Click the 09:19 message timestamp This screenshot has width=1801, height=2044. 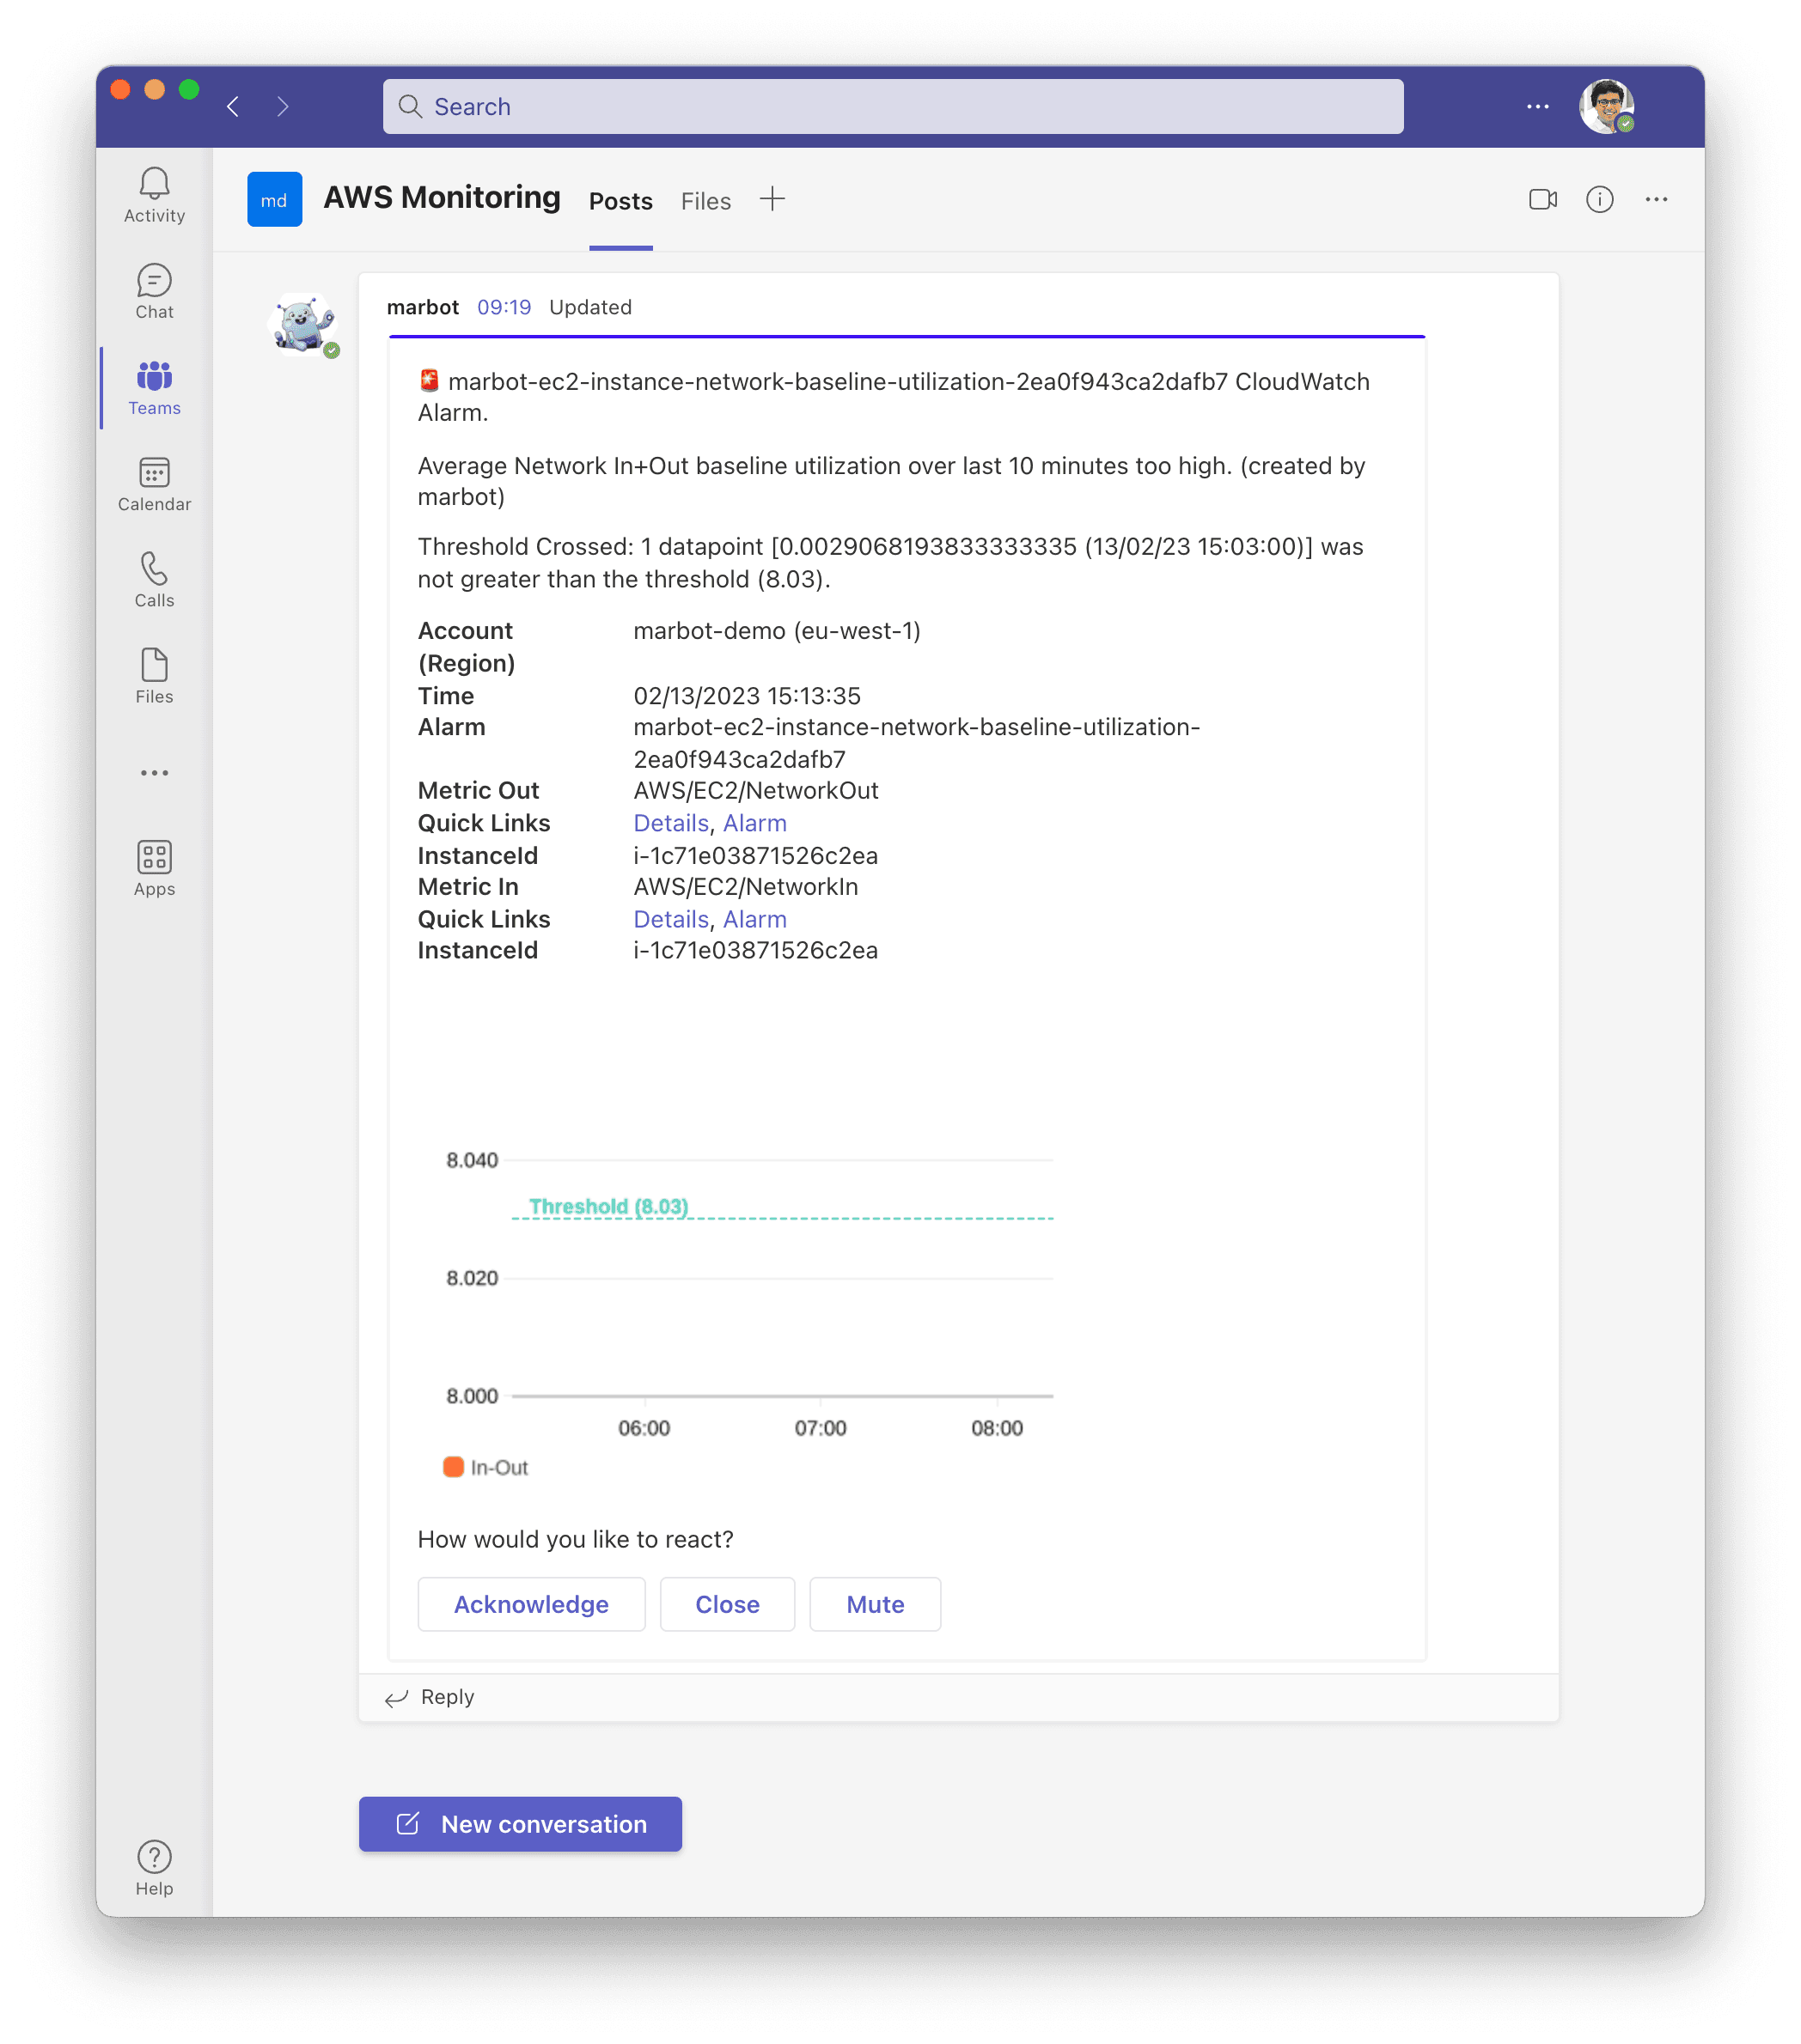(504, 307)
